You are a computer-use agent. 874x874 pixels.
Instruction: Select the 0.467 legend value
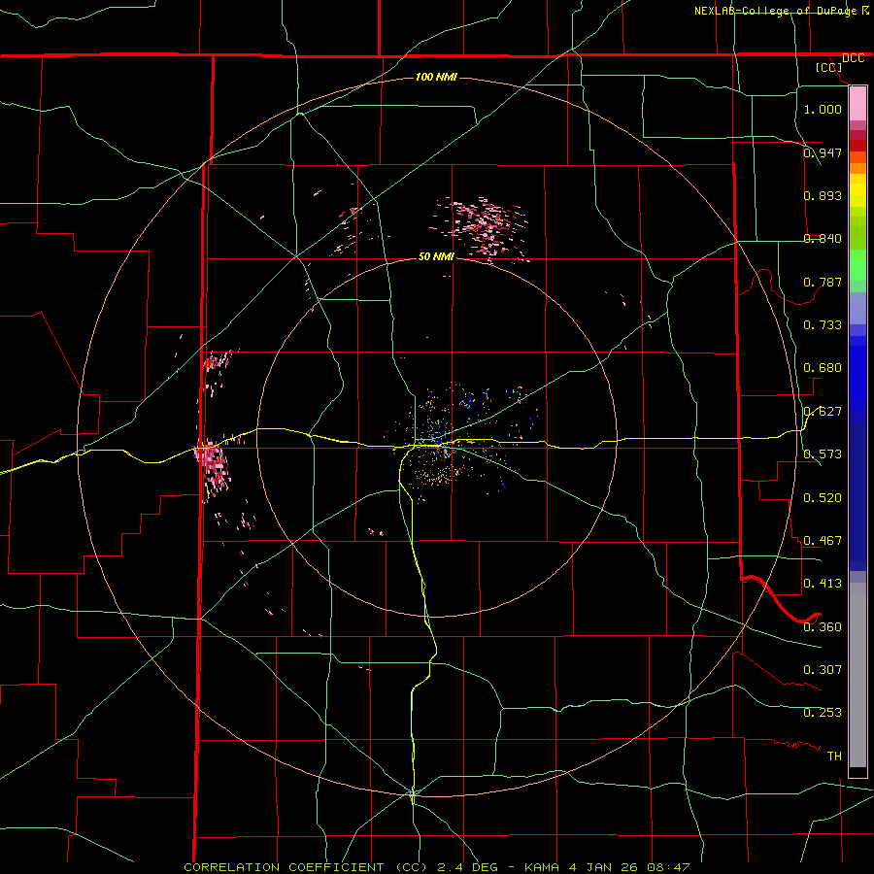[x=823, y=541]
